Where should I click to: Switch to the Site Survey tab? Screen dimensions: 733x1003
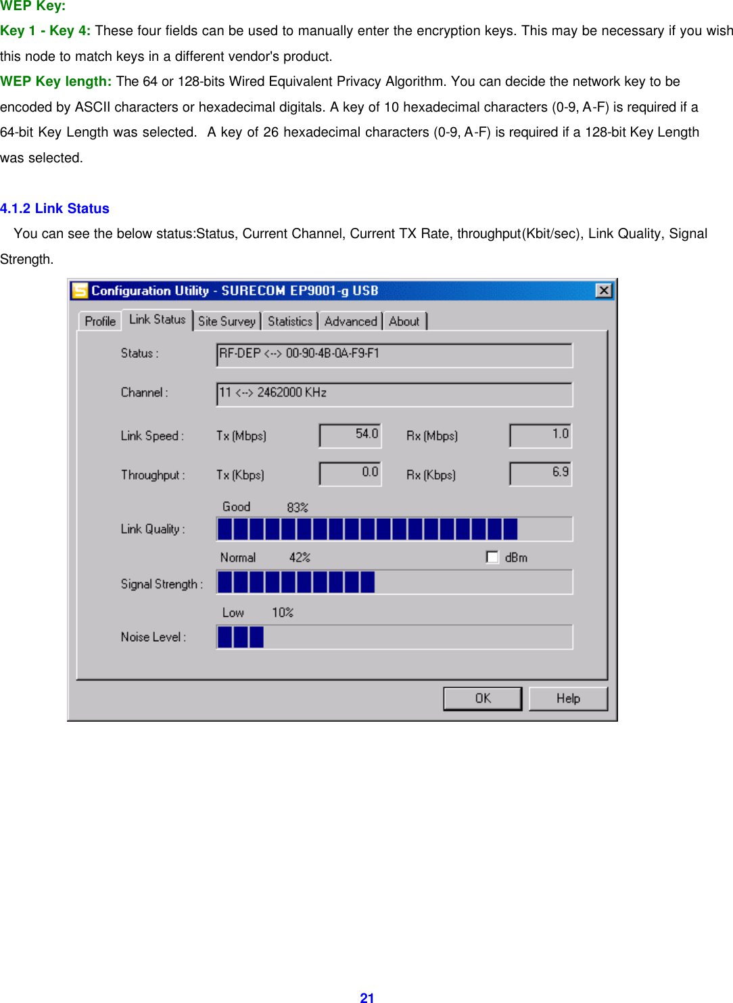coord(227,321)
